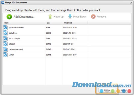Viewport: 134px width, 95px height.
Task: Sort list by Name column header
Action: pyautogui.click(x=24, y=23)
